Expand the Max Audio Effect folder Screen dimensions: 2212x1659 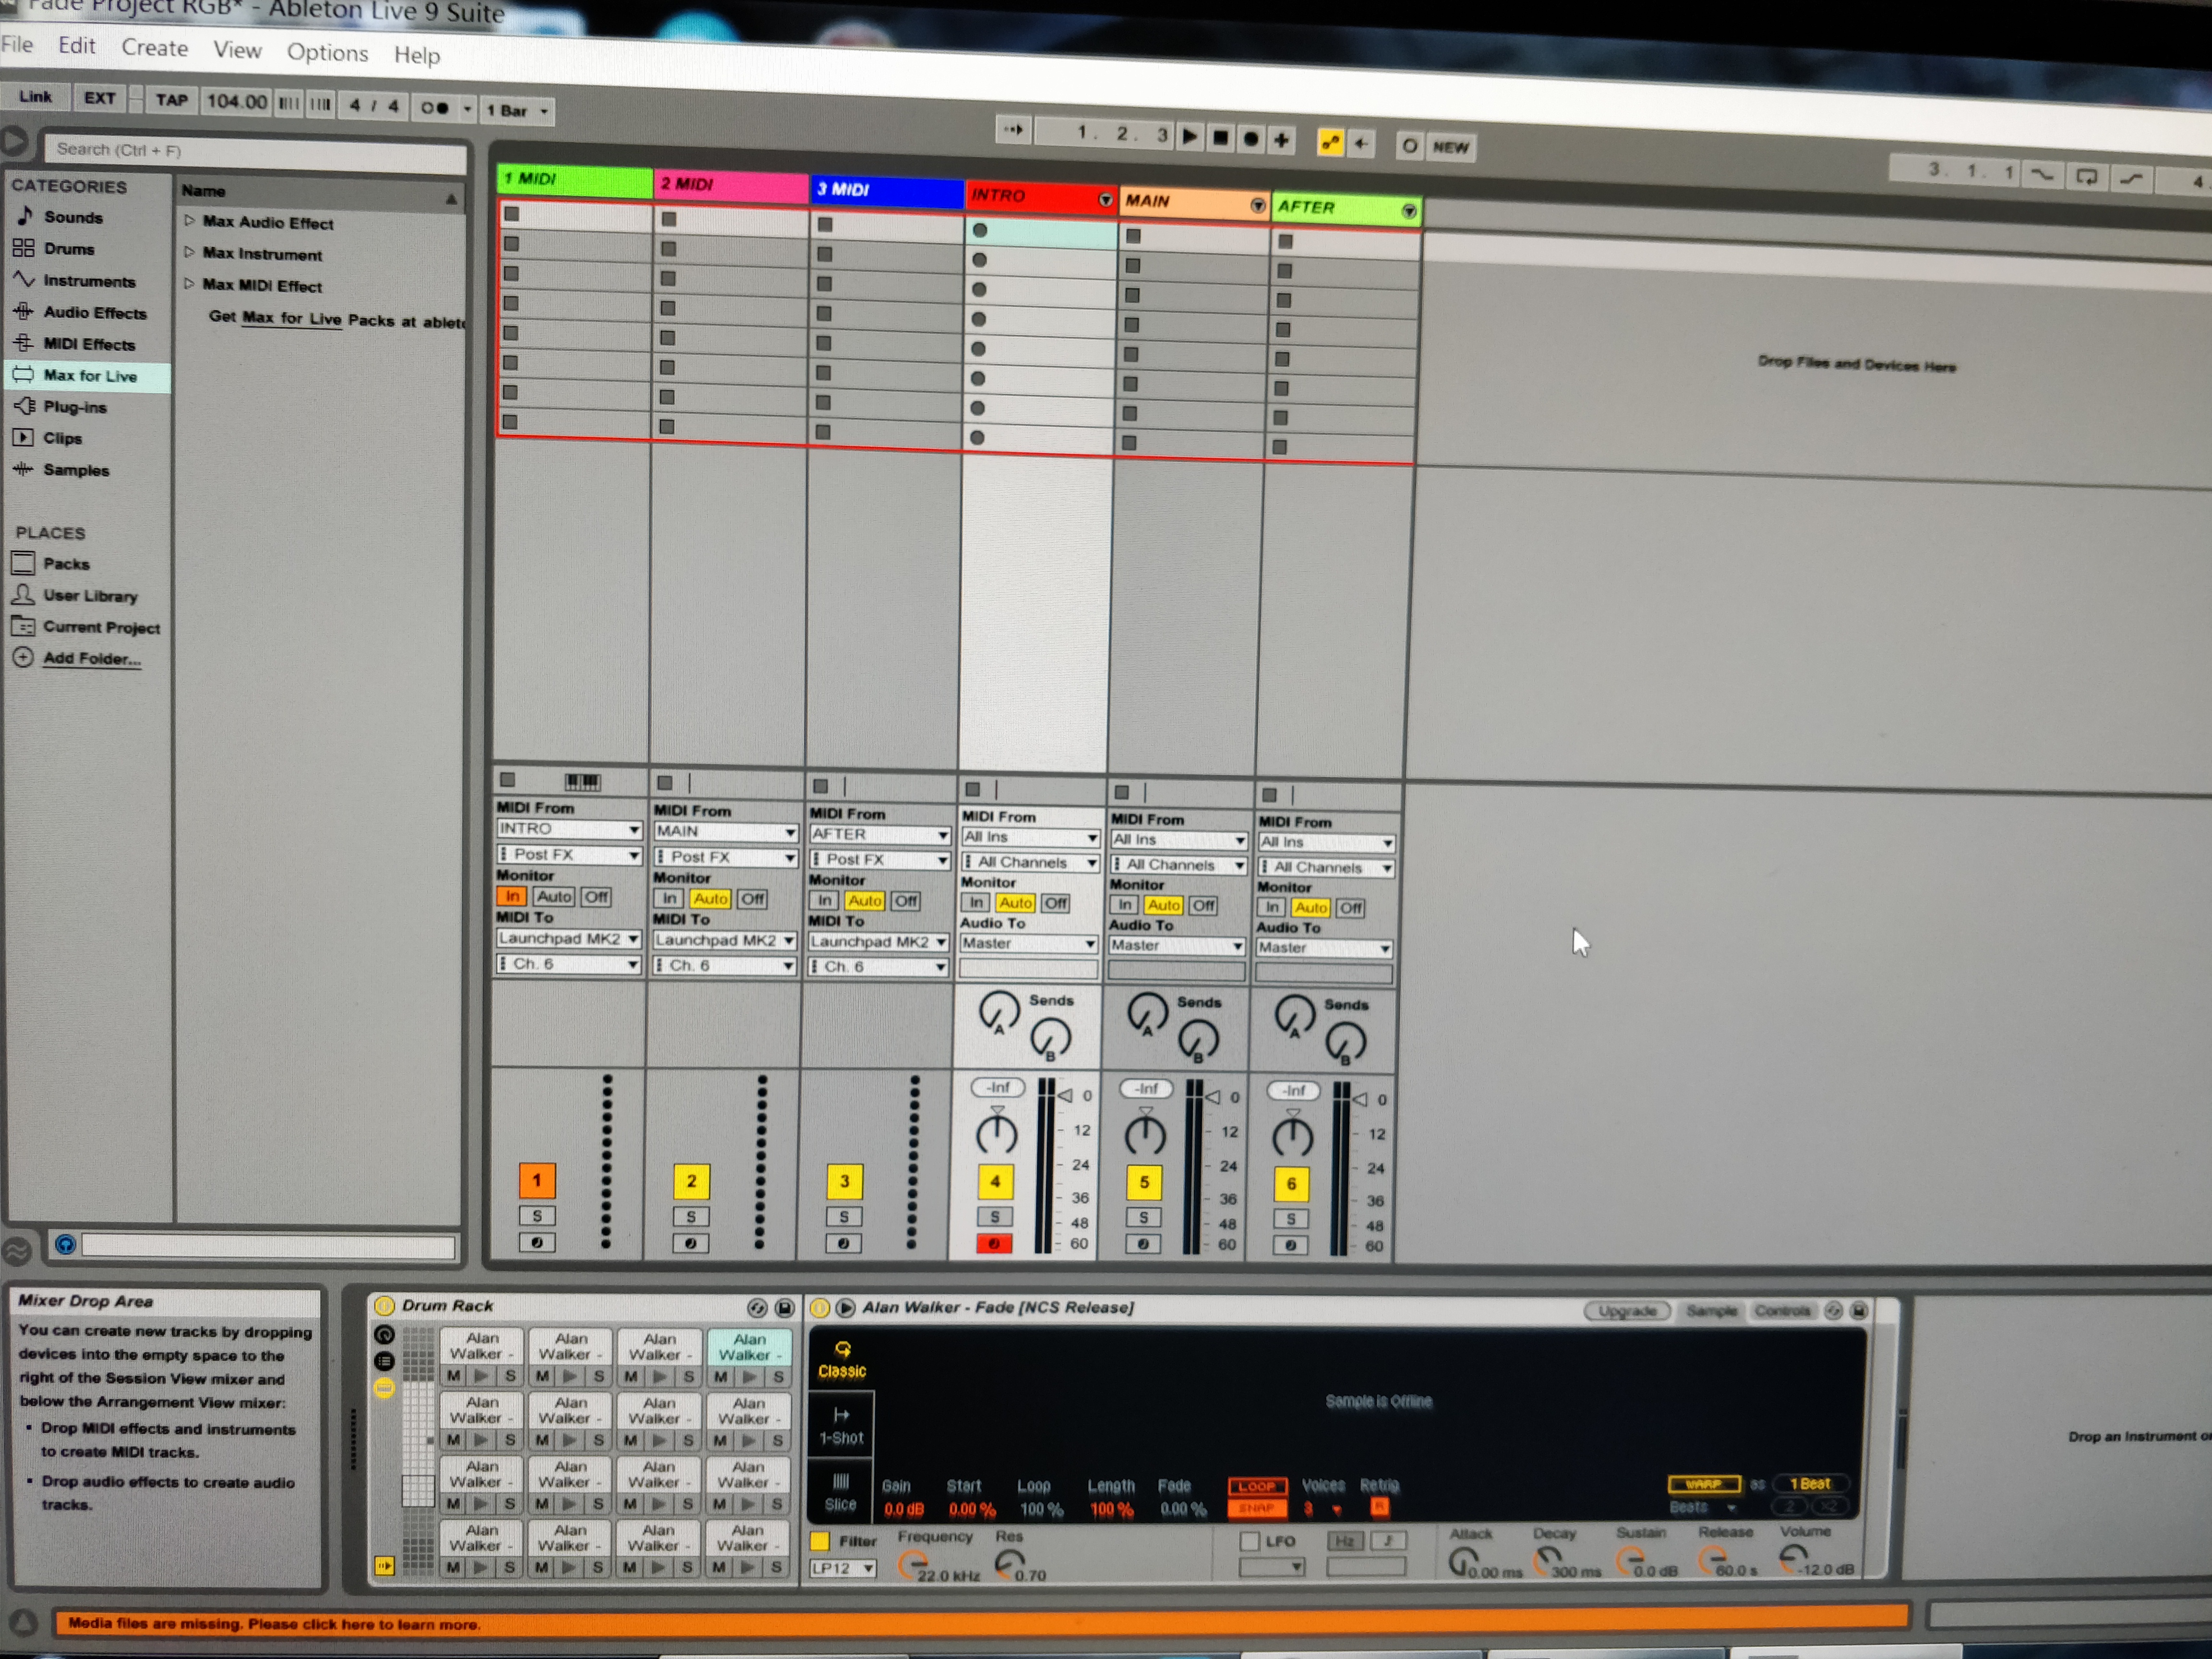(189, 221)
